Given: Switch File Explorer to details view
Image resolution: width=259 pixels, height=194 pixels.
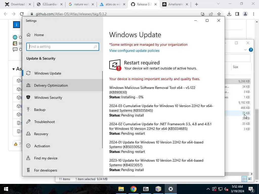Looking at the screenshot, I should click(244, 179).
